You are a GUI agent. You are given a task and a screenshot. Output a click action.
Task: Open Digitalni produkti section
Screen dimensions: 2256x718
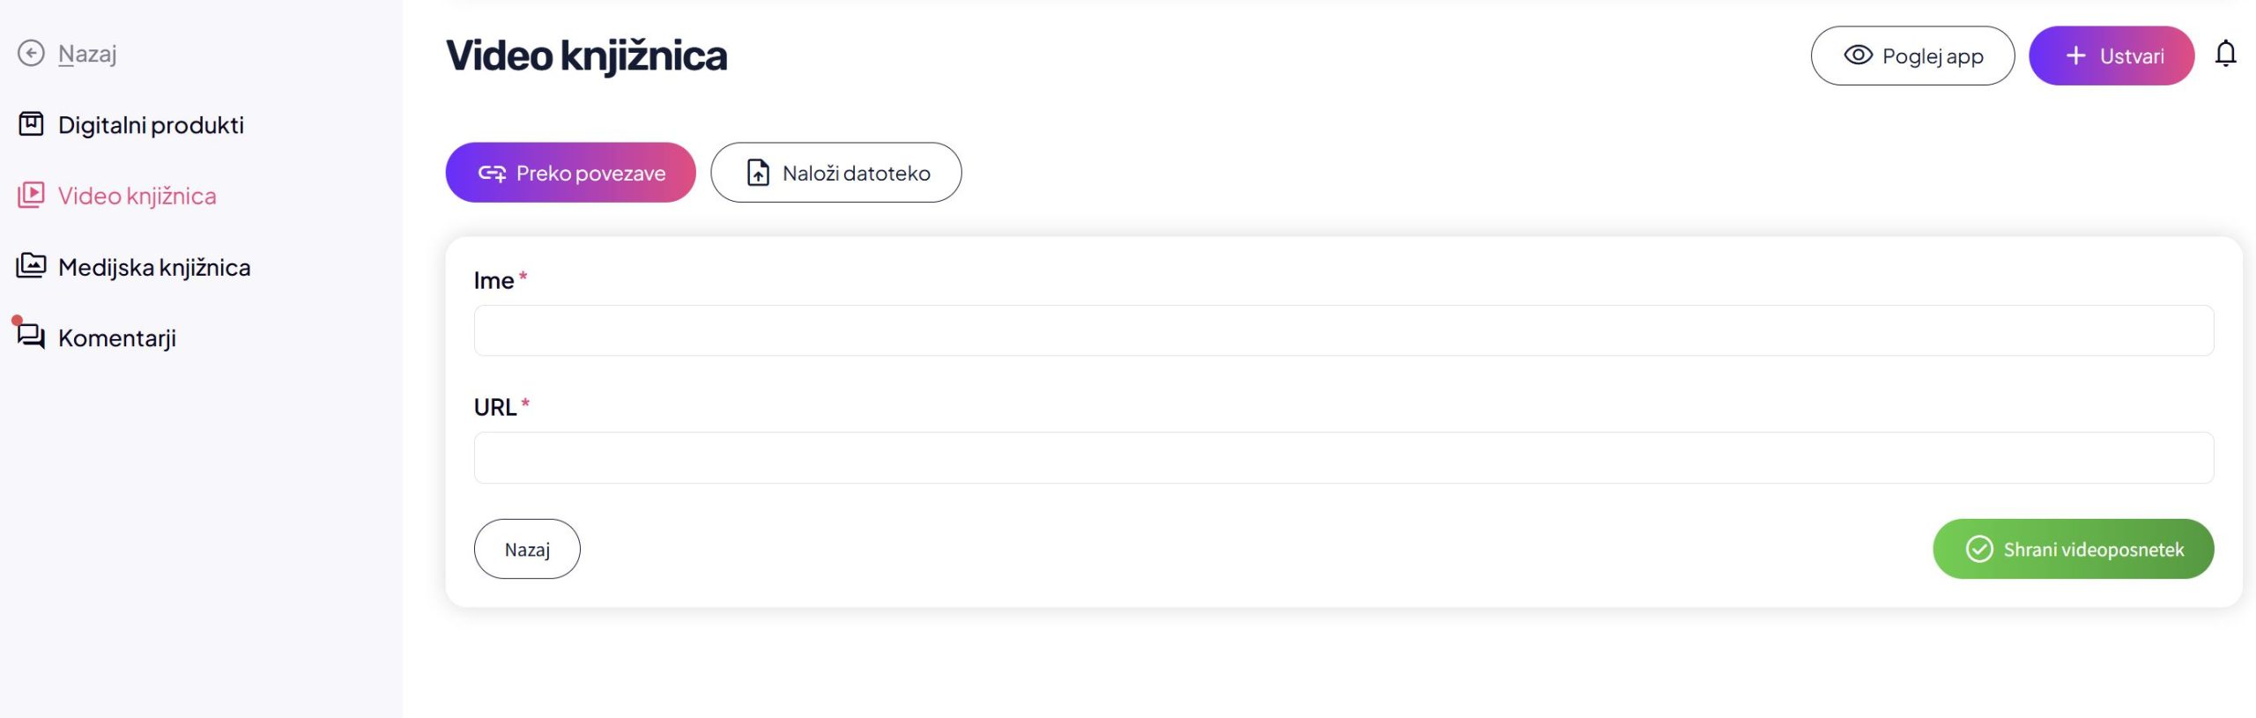tap(151, 125)
